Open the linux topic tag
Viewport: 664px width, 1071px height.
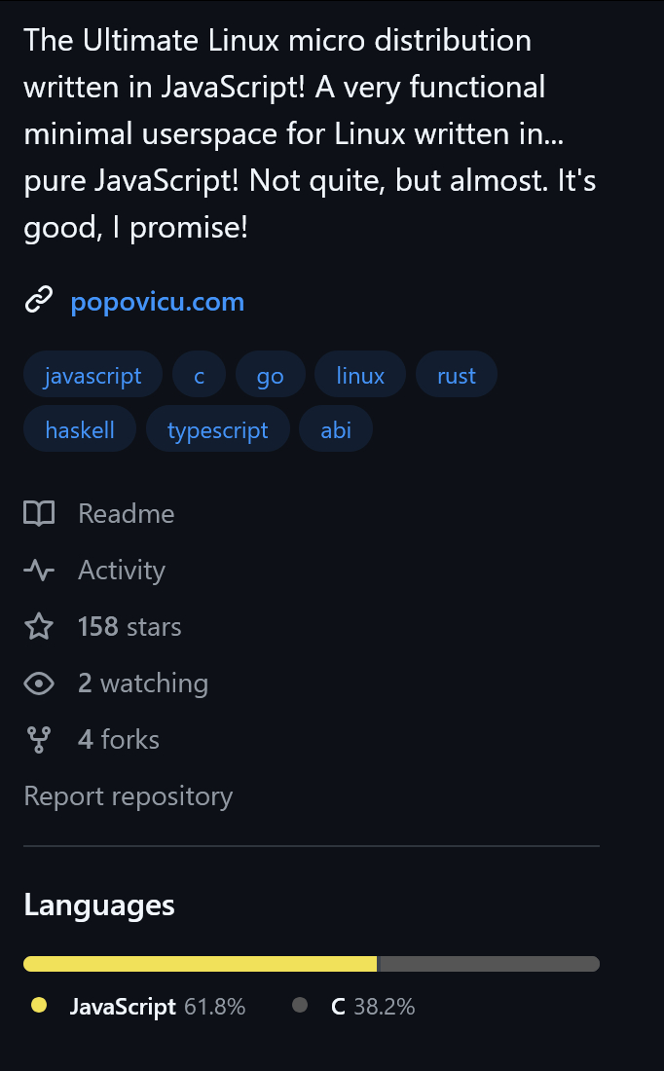tap(360, 374)
